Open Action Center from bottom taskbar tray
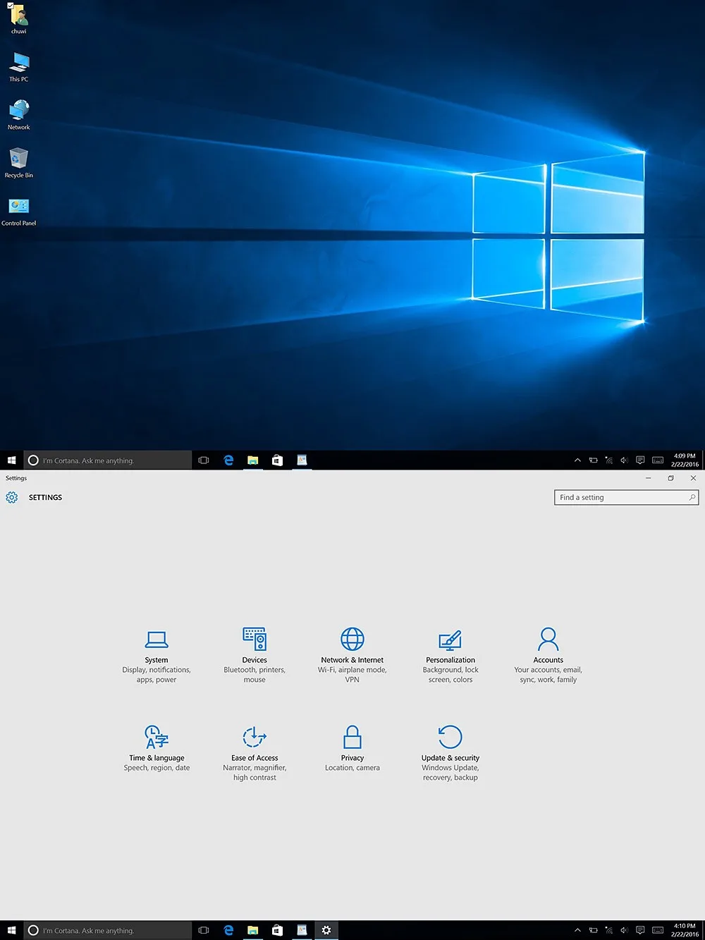The image size is (705, 940). click(x=640, y=931)
